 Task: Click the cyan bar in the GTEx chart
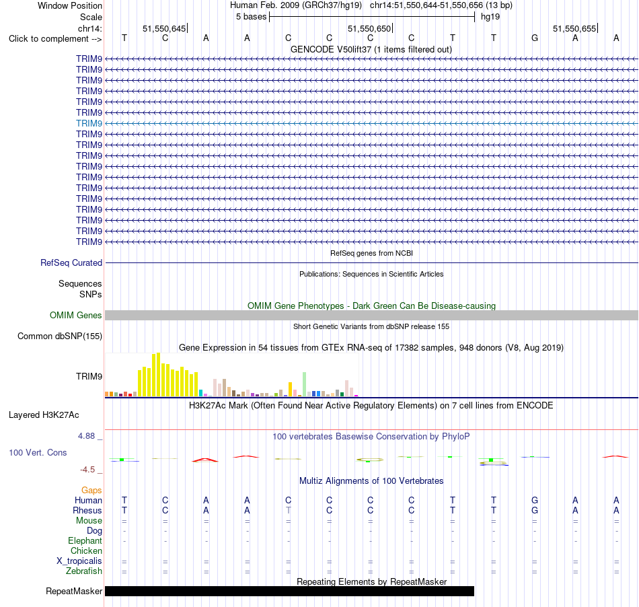pyautogui.click(x=201, y=394)
